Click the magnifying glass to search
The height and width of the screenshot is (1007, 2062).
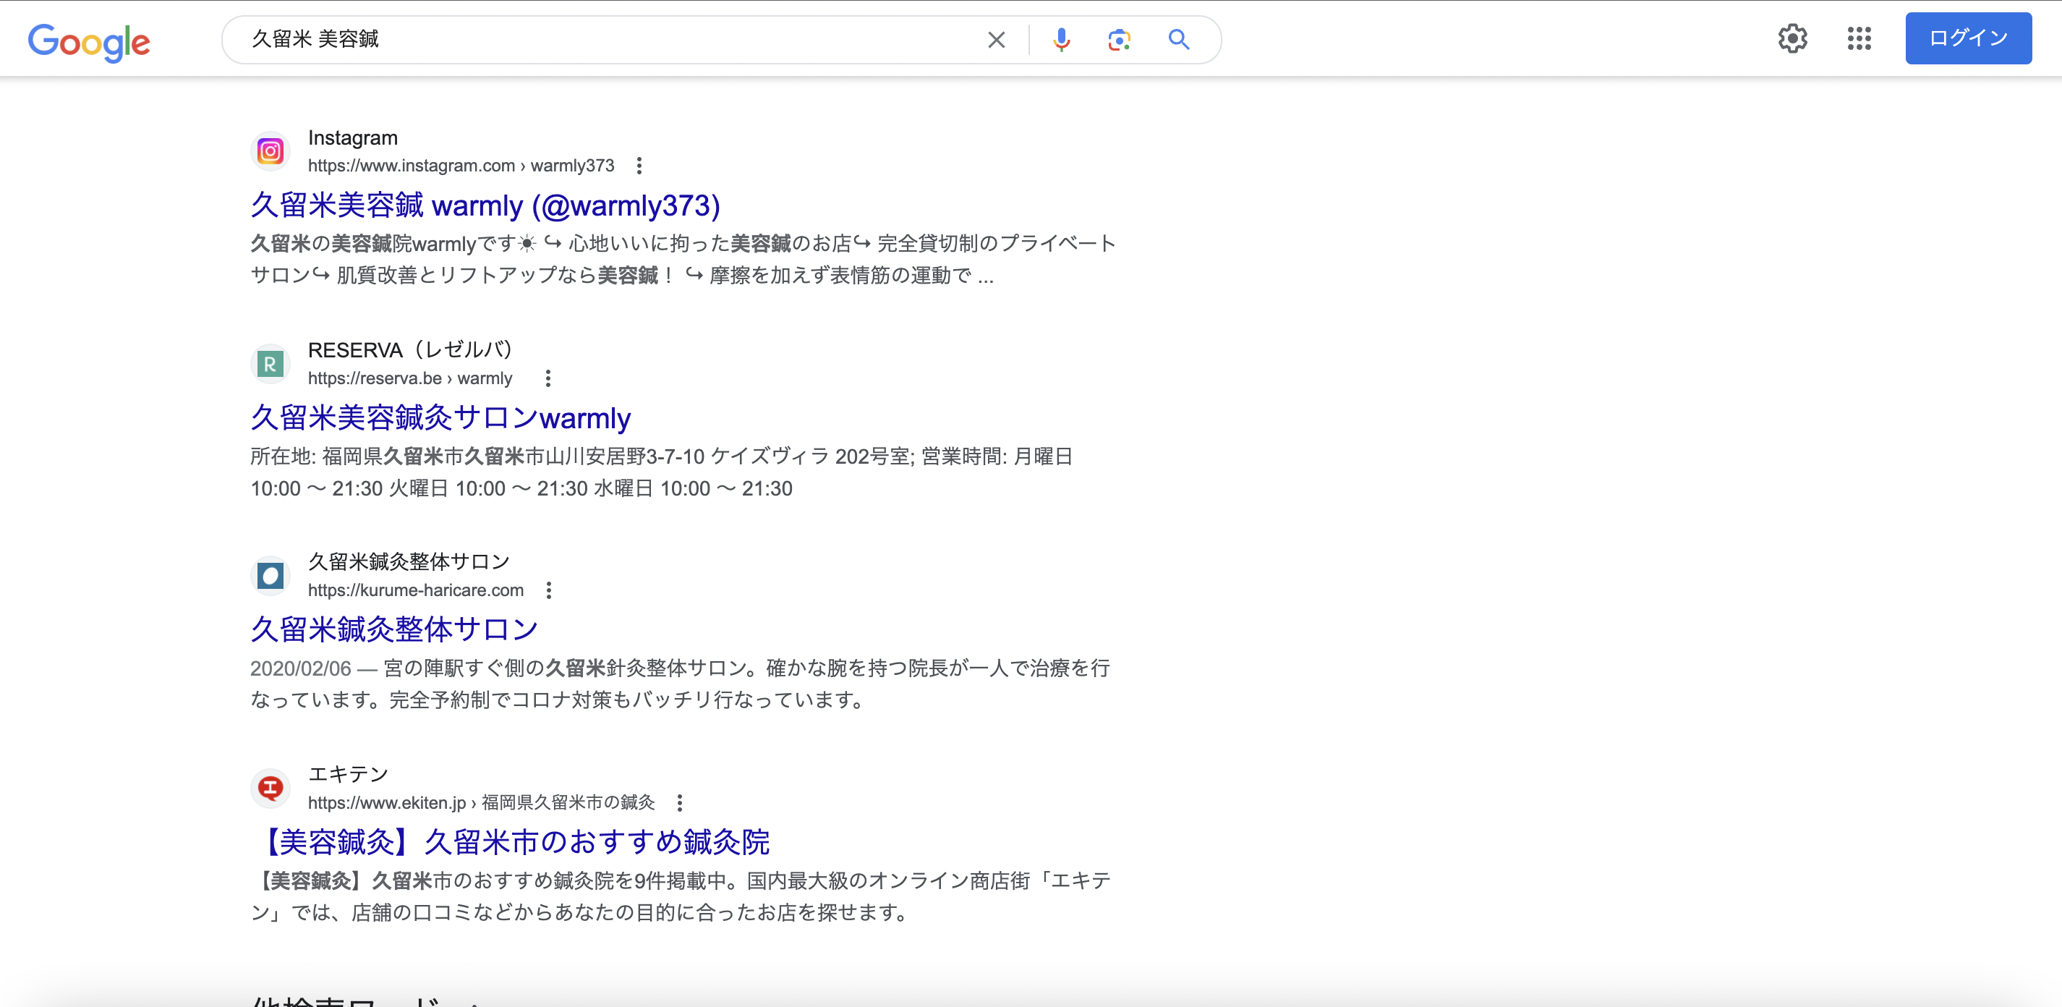(x=1178, y=38)
